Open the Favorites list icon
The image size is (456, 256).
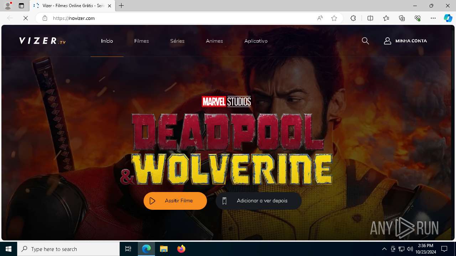[386, 18]
